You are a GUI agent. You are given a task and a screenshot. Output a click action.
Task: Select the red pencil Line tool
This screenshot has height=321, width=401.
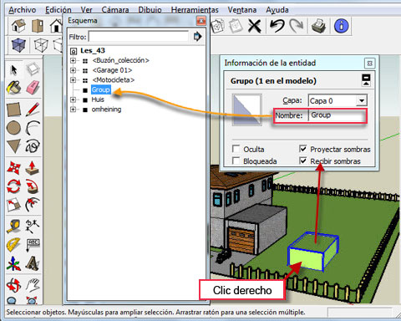click(x=33, y=110)
